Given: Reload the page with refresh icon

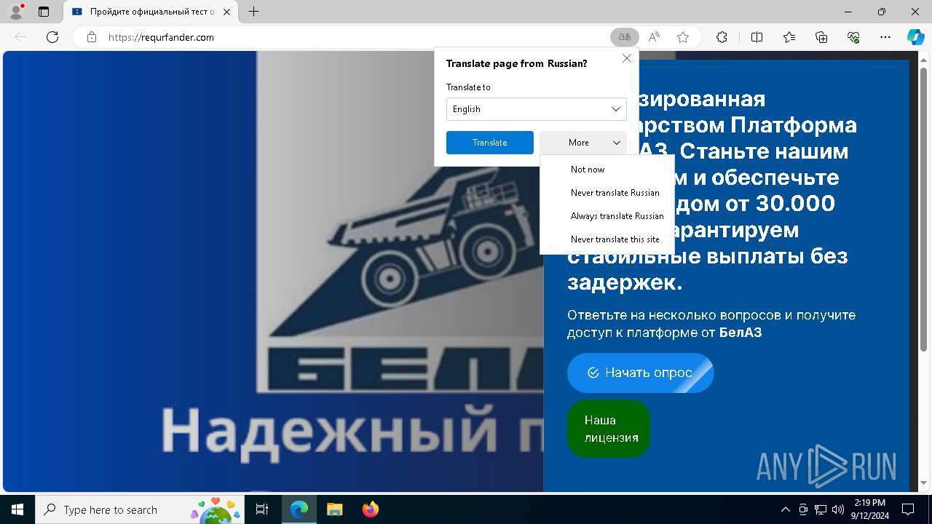Looking at the screenshot, I should pos(52,37).
